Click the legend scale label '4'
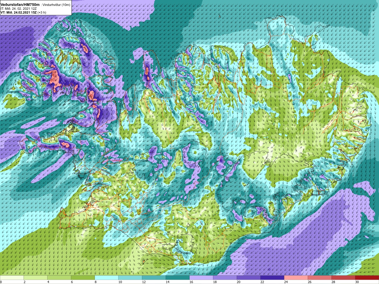Viewport: 379px width, 284px height. pyautogui.click(x=48, y=282)
